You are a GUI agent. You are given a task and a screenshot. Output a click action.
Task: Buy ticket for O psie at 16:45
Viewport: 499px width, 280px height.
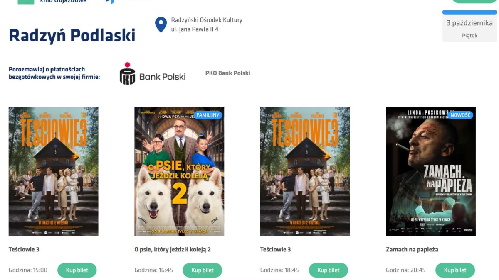point(203,270)
